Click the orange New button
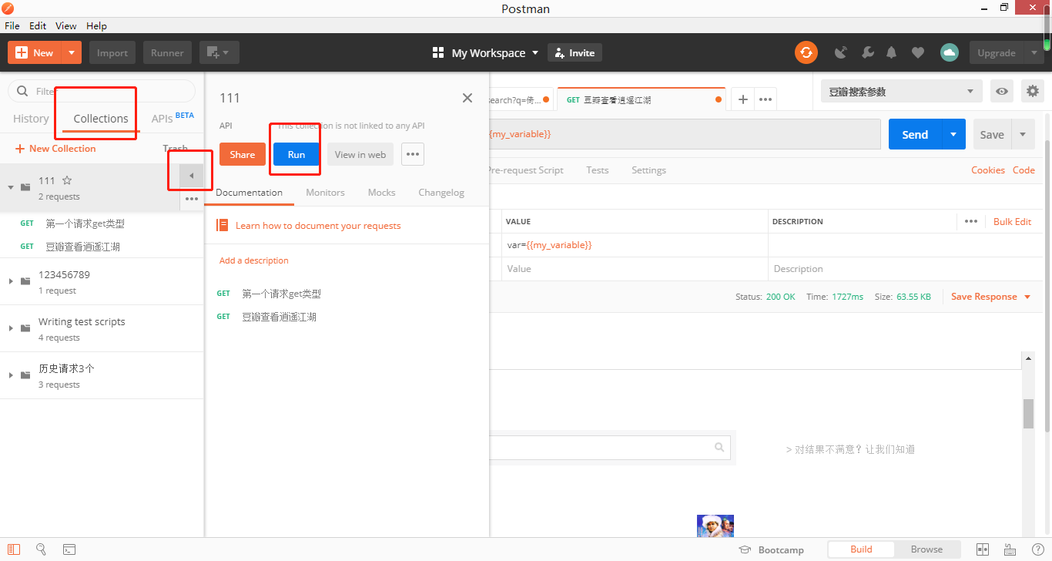The width and height of the screenshot is (1052, 561). click(x=35, y=52)
